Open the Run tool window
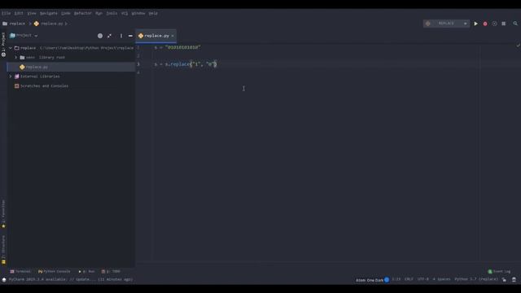The image size is (521, 293). (87, 271)
